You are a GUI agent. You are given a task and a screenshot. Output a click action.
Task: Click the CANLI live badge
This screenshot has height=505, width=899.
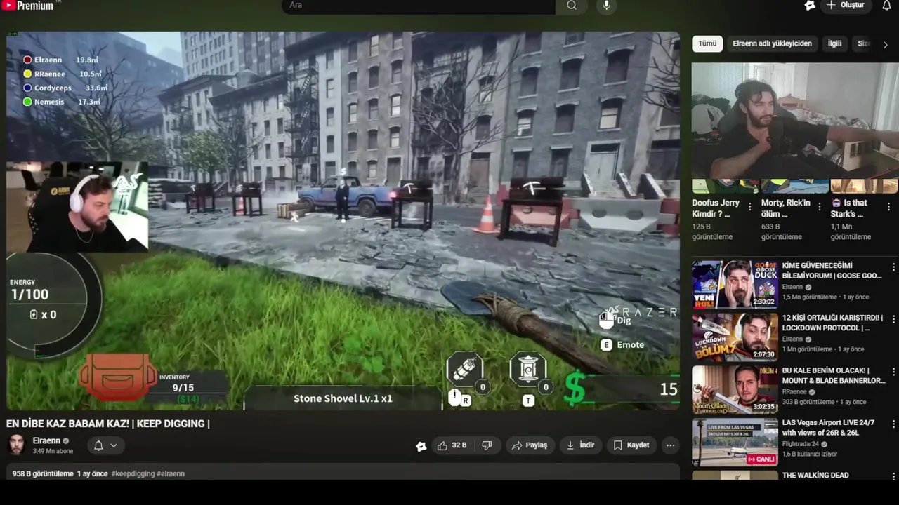[x=761, y=459]
